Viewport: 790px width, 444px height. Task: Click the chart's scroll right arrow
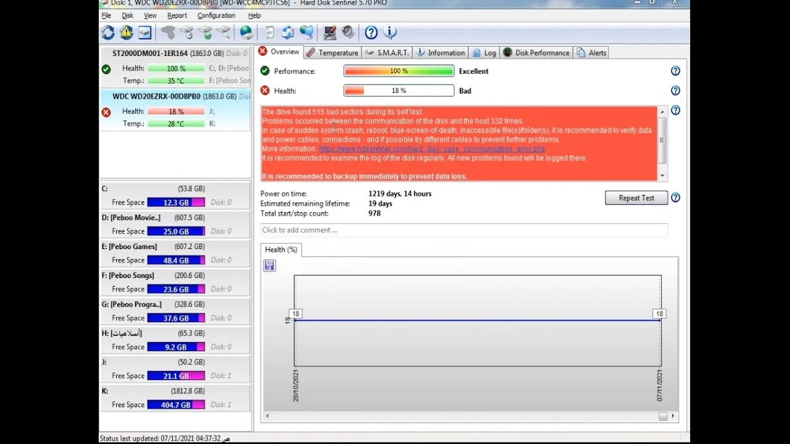click(x=673, y=416)
